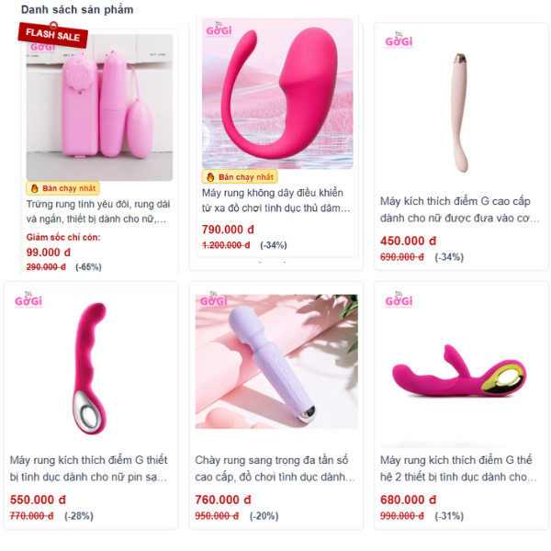The width and height of the screenshot is (551, 551).
Task: Click 'Bán chạy nhất' badge under first product
Action: (62, 188)
